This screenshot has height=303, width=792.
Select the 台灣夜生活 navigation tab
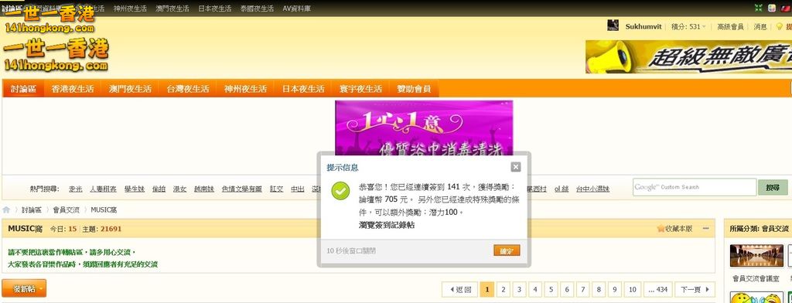tap(187, 89)
